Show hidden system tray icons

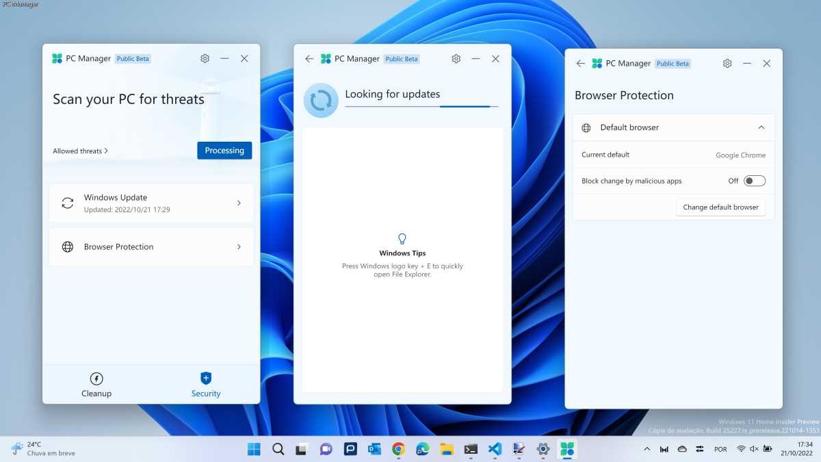[647, 449]
